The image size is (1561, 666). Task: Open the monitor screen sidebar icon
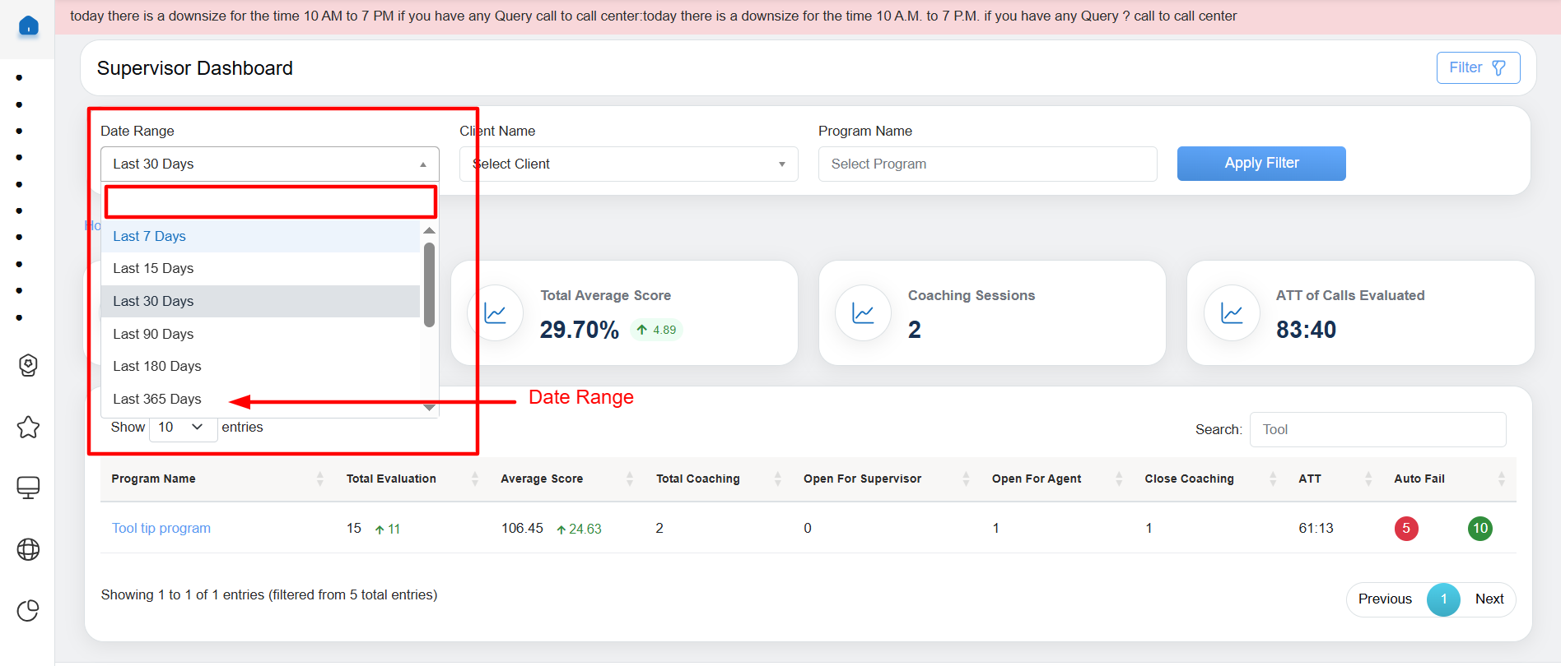[28, 488]
